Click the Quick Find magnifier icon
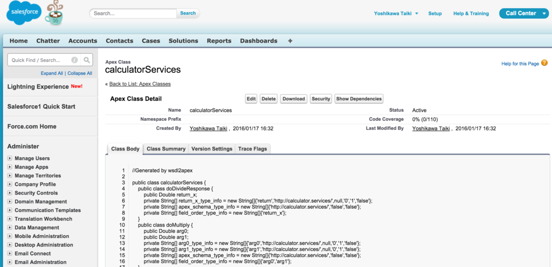This screenshot has width=552, height=267. [x=87, y=60]
